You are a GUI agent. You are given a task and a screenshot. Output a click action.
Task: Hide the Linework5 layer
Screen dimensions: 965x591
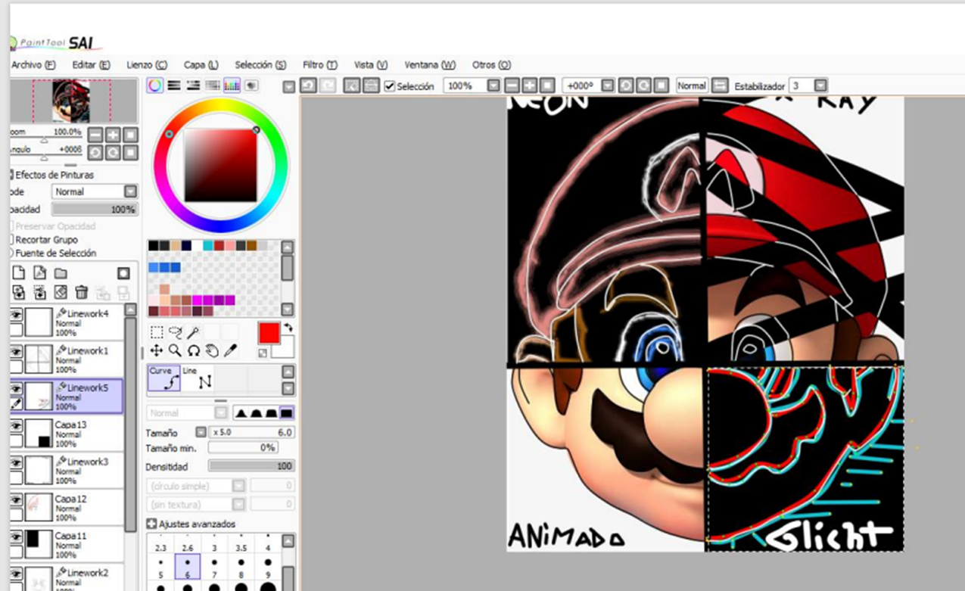16,388
